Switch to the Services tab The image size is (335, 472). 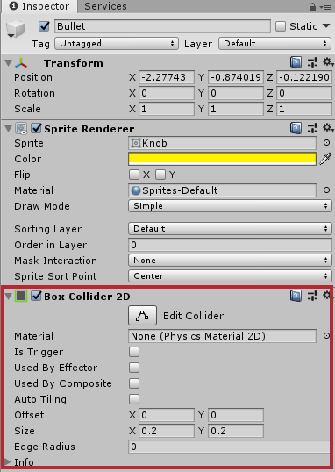click(105, 6)
